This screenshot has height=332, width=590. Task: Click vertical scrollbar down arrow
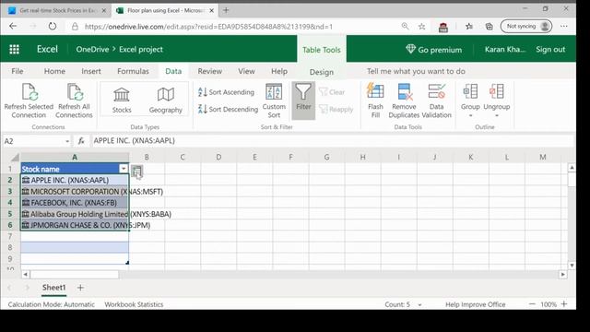click(x=572, y=266)
